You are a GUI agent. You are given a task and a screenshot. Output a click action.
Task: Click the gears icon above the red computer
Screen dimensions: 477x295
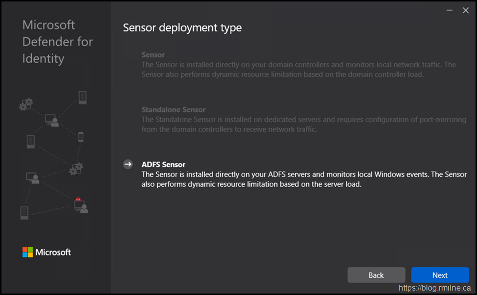[x=76, y=169]
